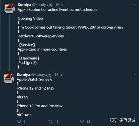Screen dimensions: 139x126
Task: Open Komiya's avatar on the second tweet
Action: pyautogui.click(x=9, y=78)
